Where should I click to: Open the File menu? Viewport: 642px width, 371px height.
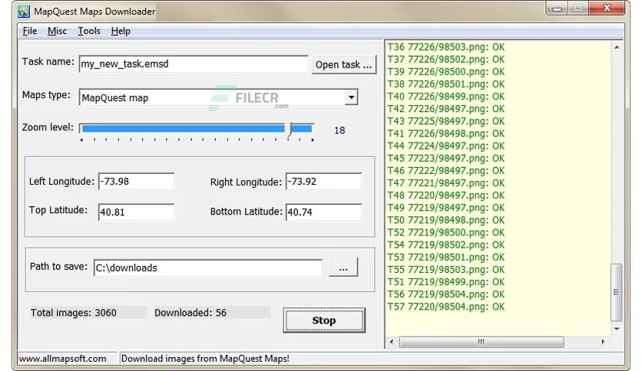(30, 31)
